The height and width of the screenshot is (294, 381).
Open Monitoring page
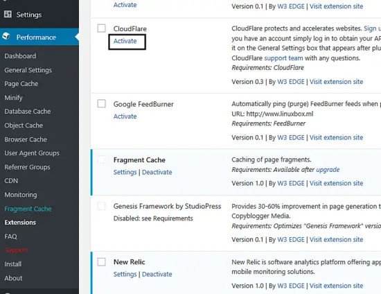[x=21, y=195]
